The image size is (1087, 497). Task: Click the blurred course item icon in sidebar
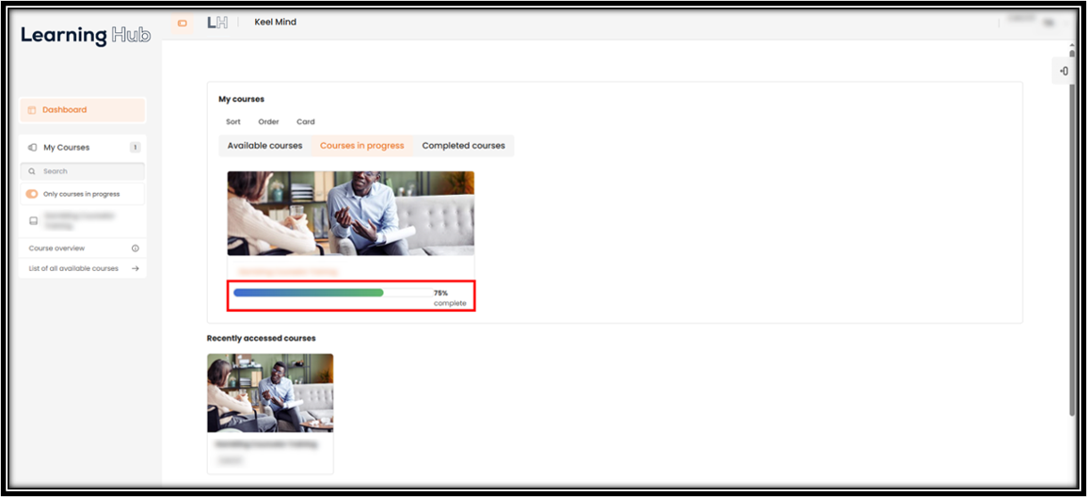[33, 221]
